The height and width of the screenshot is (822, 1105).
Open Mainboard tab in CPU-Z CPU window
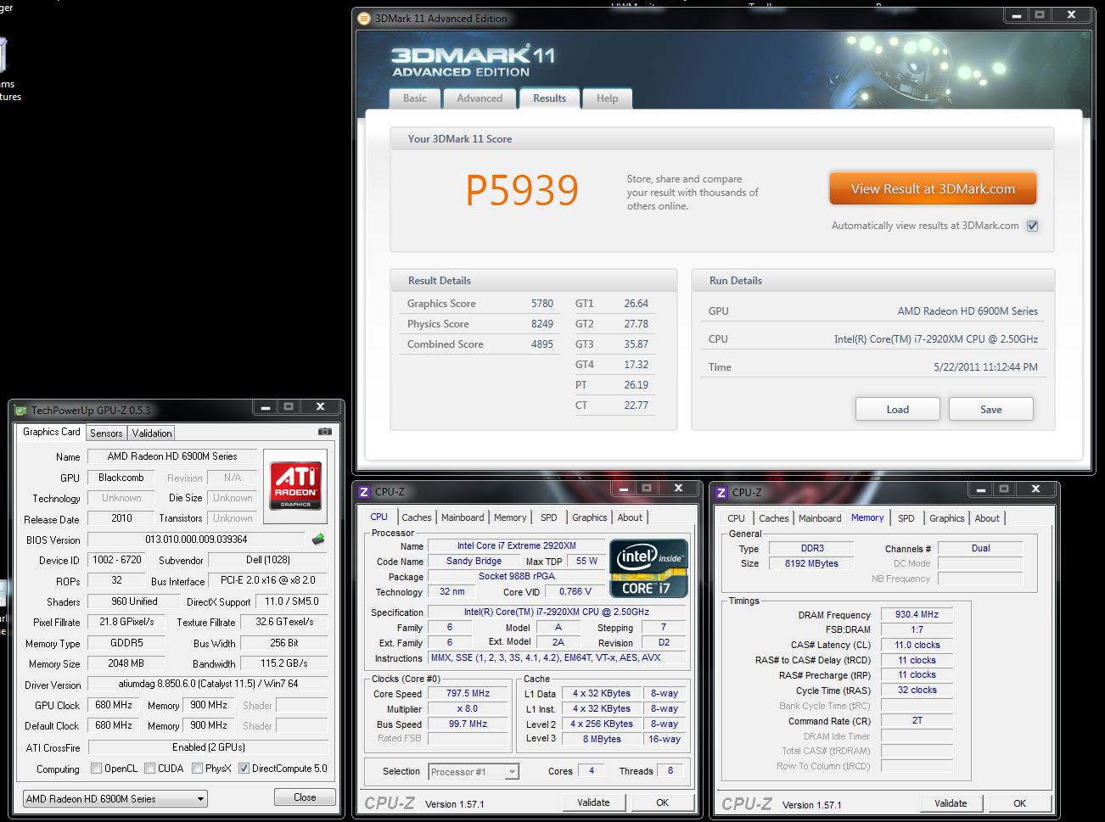click(x=463, y=517)
